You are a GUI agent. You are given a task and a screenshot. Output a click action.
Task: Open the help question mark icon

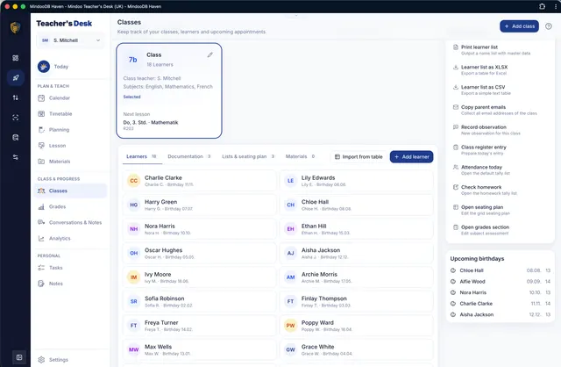(548, 26)
